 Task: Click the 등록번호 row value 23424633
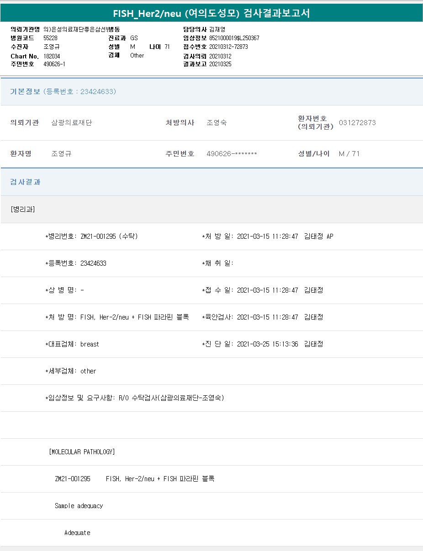tap(93, 263)
